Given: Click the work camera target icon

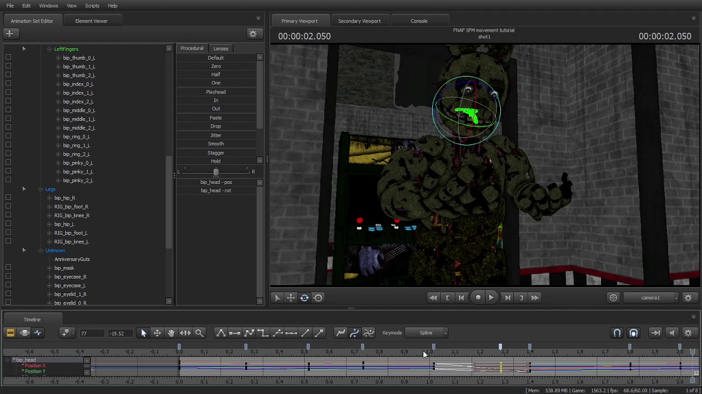Looking at the screenshot, I should coord(613,298).
